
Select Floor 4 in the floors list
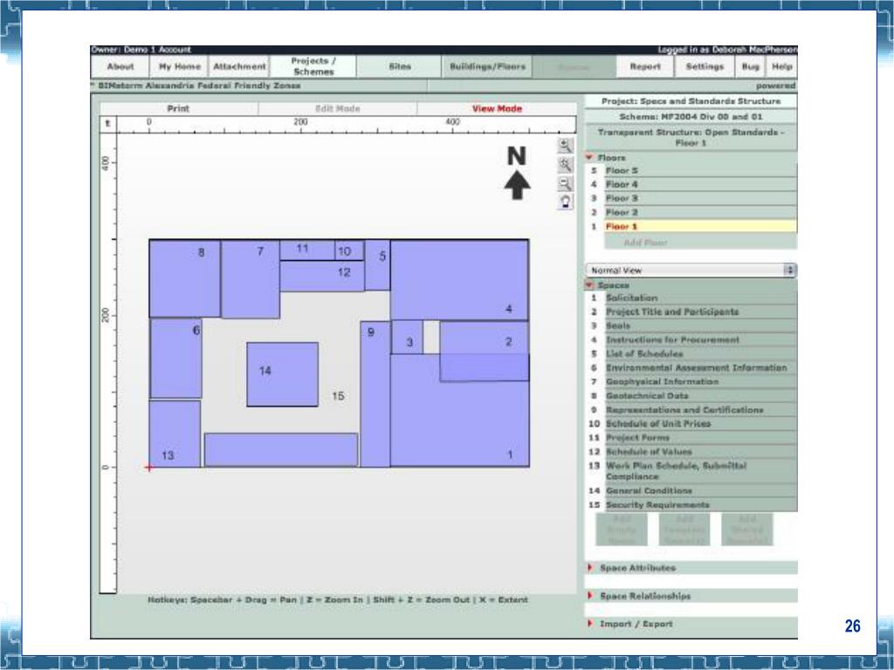700,184
